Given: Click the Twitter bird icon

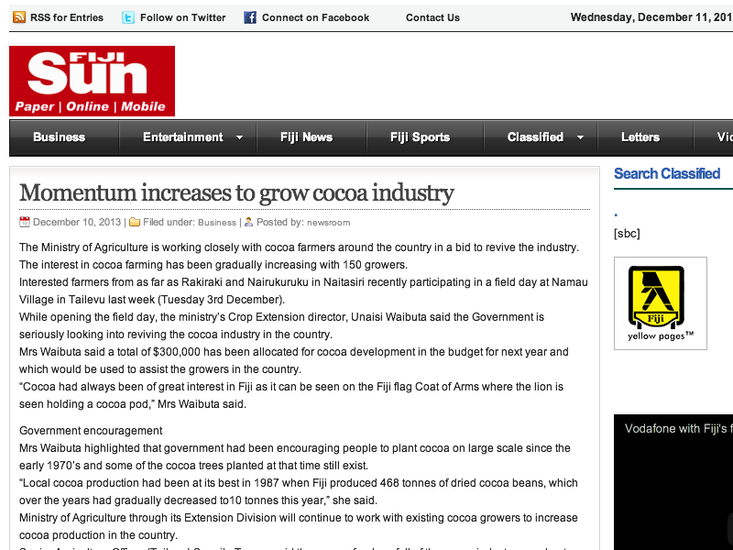Looking at the screenshot, I should (x=128, y=17).
